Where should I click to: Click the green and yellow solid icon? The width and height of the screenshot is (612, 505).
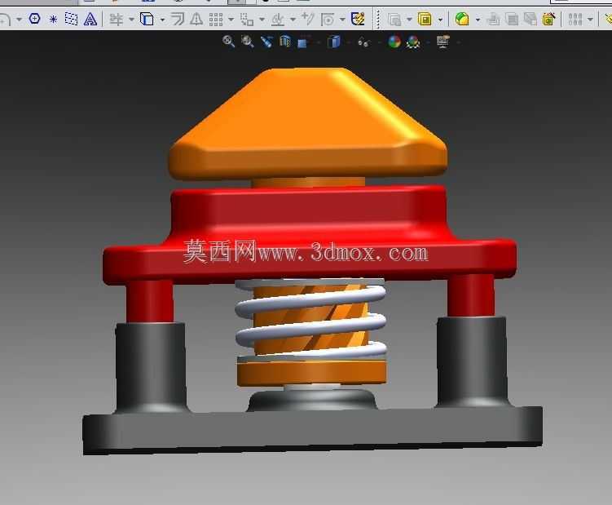(x=462, y=19)
